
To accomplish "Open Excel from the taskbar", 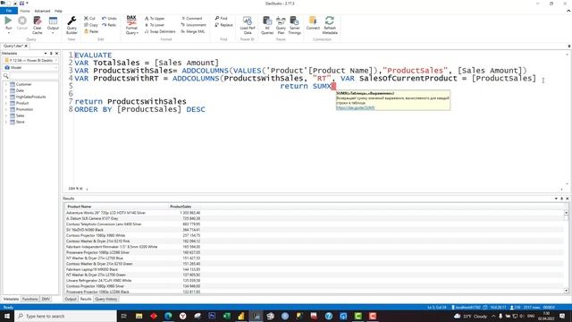I will [226, 316].
